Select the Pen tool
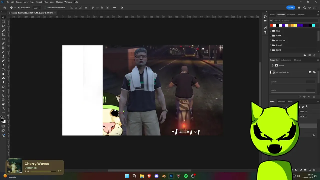Screen dimensions: 320x180 [3, 87]
